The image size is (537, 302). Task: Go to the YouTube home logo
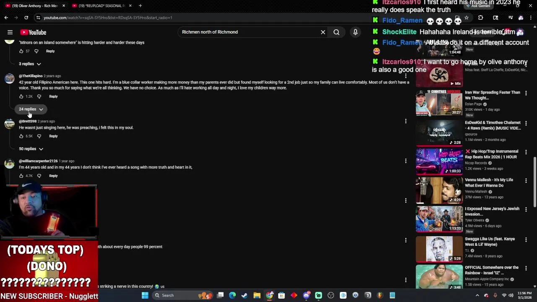(33, 32)
